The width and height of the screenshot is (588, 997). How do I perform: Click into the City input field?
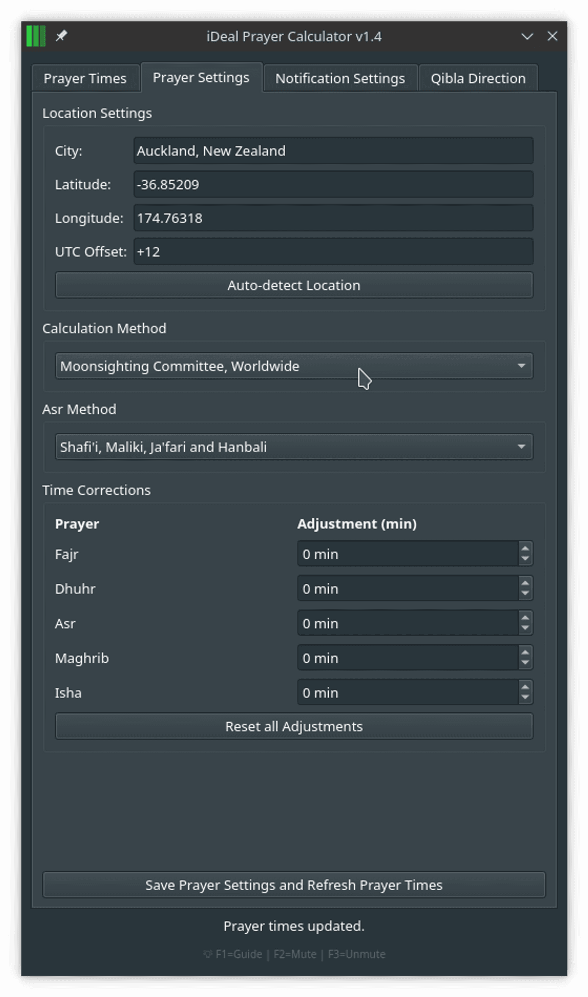pos(333,151)
